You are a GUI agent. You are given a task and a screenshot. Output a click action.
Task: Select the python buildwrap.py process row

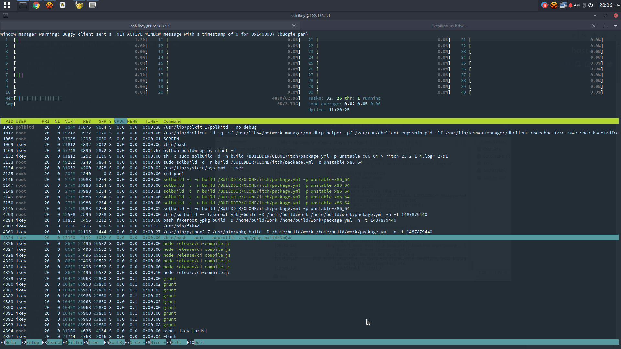point(309,151)
